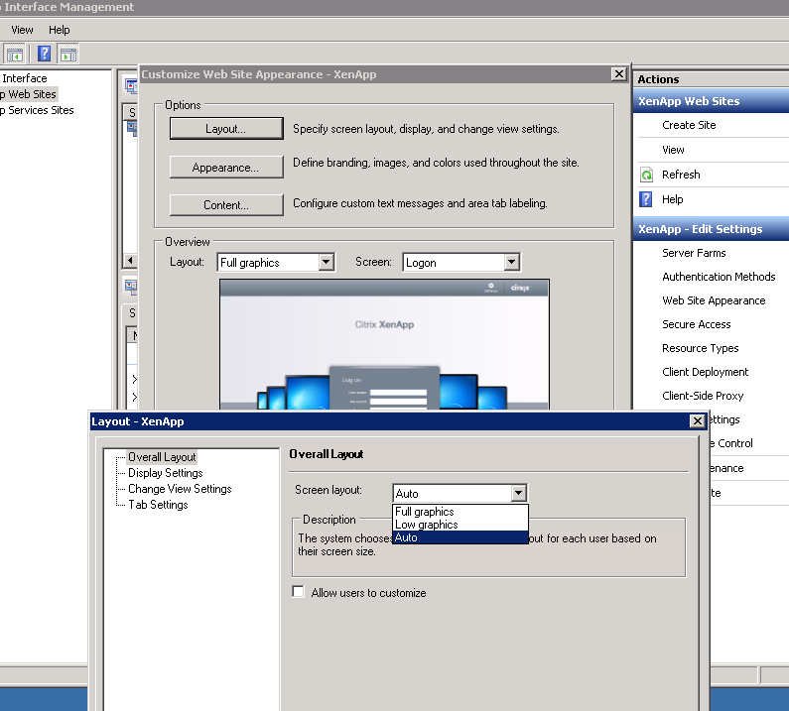Click Secure Access action
The image size is (789, 711).
click(696, 324)
